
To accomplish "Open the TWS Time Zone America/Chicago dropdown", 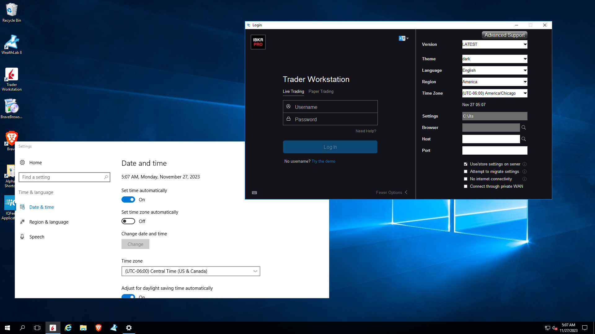I will tap(495, 93).
